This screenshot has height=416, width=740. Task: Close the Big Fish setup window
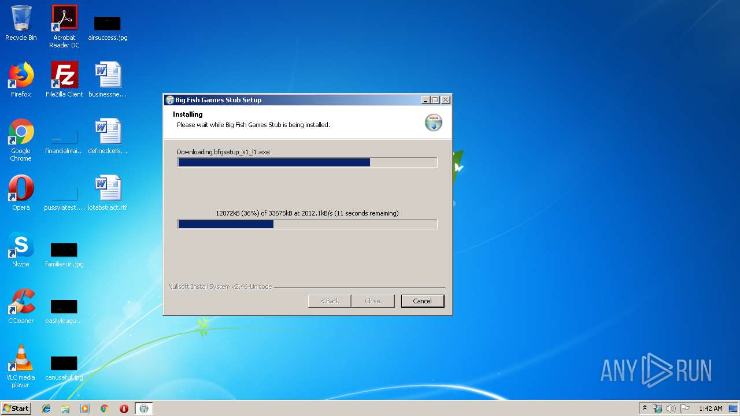446,100
